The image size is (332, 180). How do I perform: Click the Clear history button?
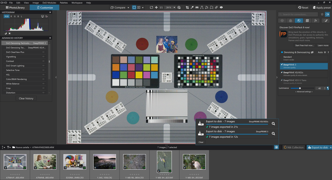coord(26,98)
